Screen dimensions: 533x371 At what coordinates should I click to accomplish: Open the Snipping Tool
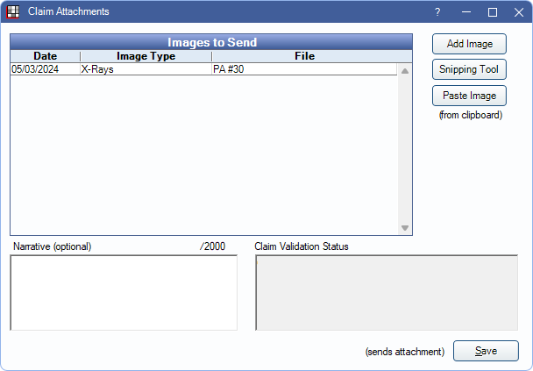[469, 69]
